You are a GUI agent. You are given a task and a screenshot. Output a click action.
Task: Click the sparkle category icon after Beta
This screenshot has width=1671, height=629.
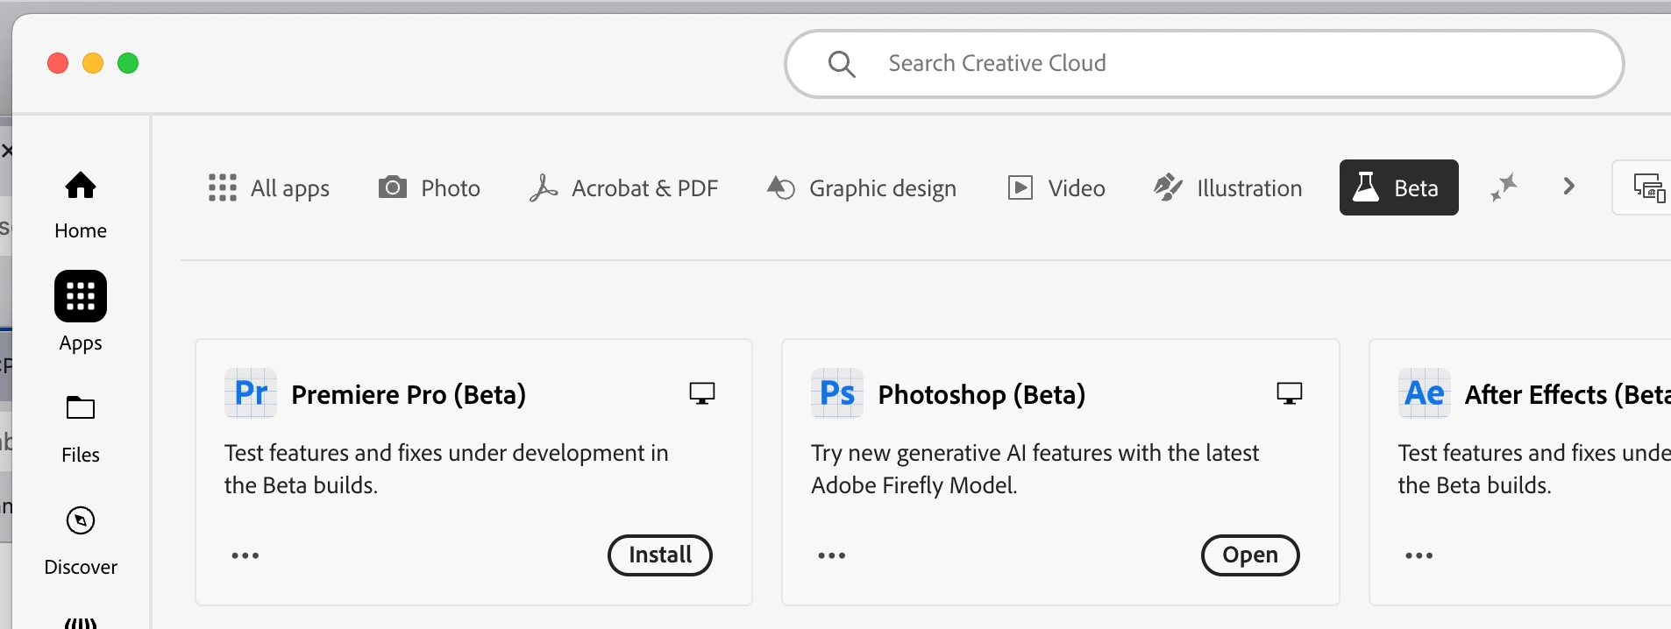tap(1504, 187)
